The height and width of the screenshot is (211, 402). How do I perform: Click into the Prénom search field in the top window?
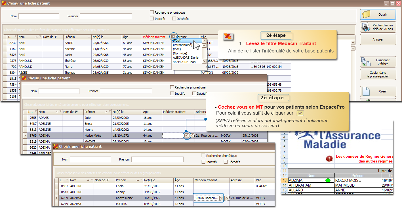[x=106, y=16]
